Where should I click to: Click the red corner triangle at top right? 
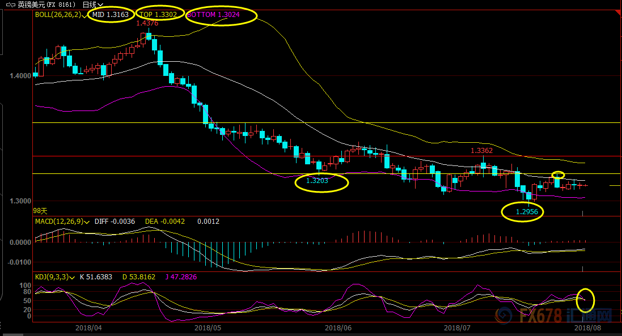[x=617, y=12]
